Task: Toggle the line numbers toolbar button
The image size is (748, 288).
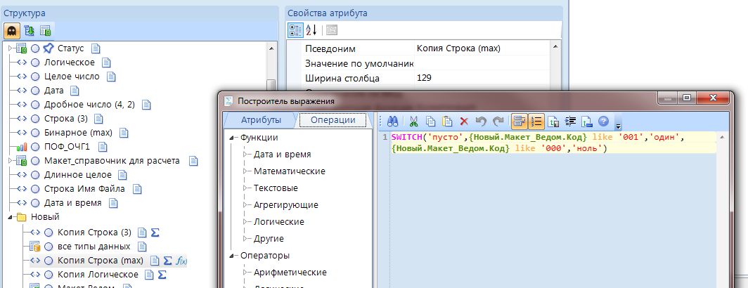Action: 537,120
